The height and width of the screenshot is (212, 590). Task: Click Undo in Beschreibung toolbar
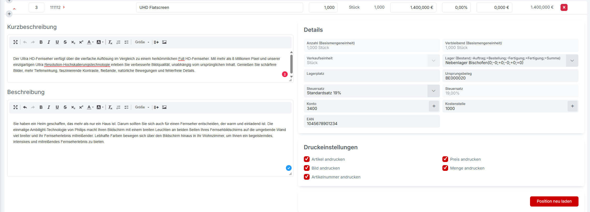25,107
